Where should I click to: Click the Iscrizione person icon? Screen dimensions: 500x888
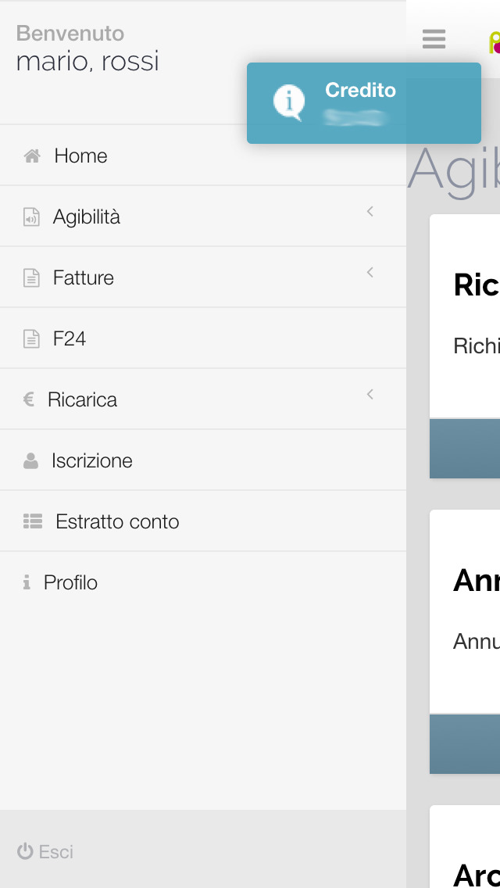[31, 461]
